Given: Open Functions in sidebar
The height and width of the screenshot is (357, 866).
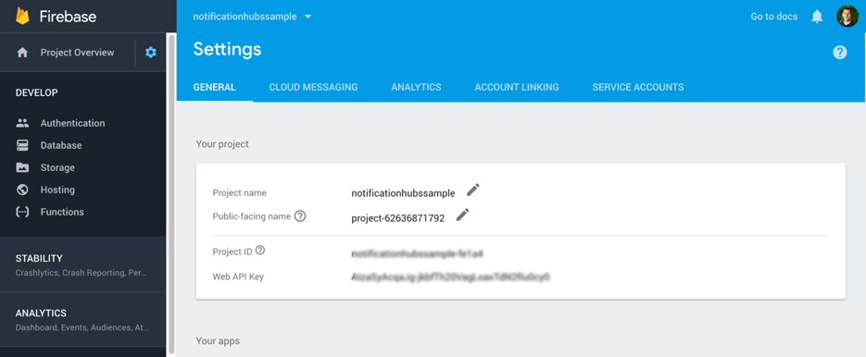Looking at the screenshot, I should pos(62,212).
